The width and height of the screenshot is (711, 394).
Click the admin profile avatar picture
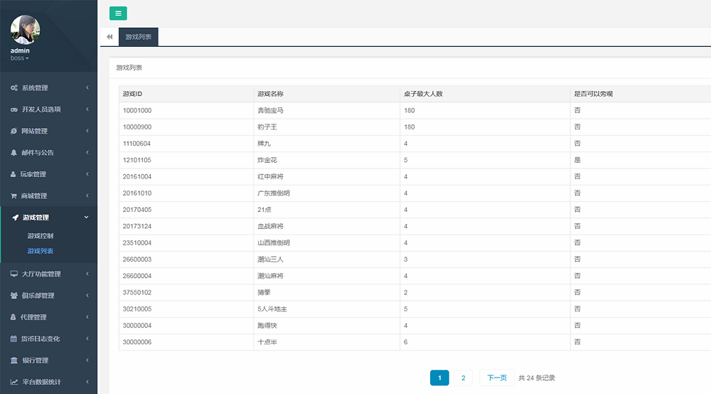[26, 30]
